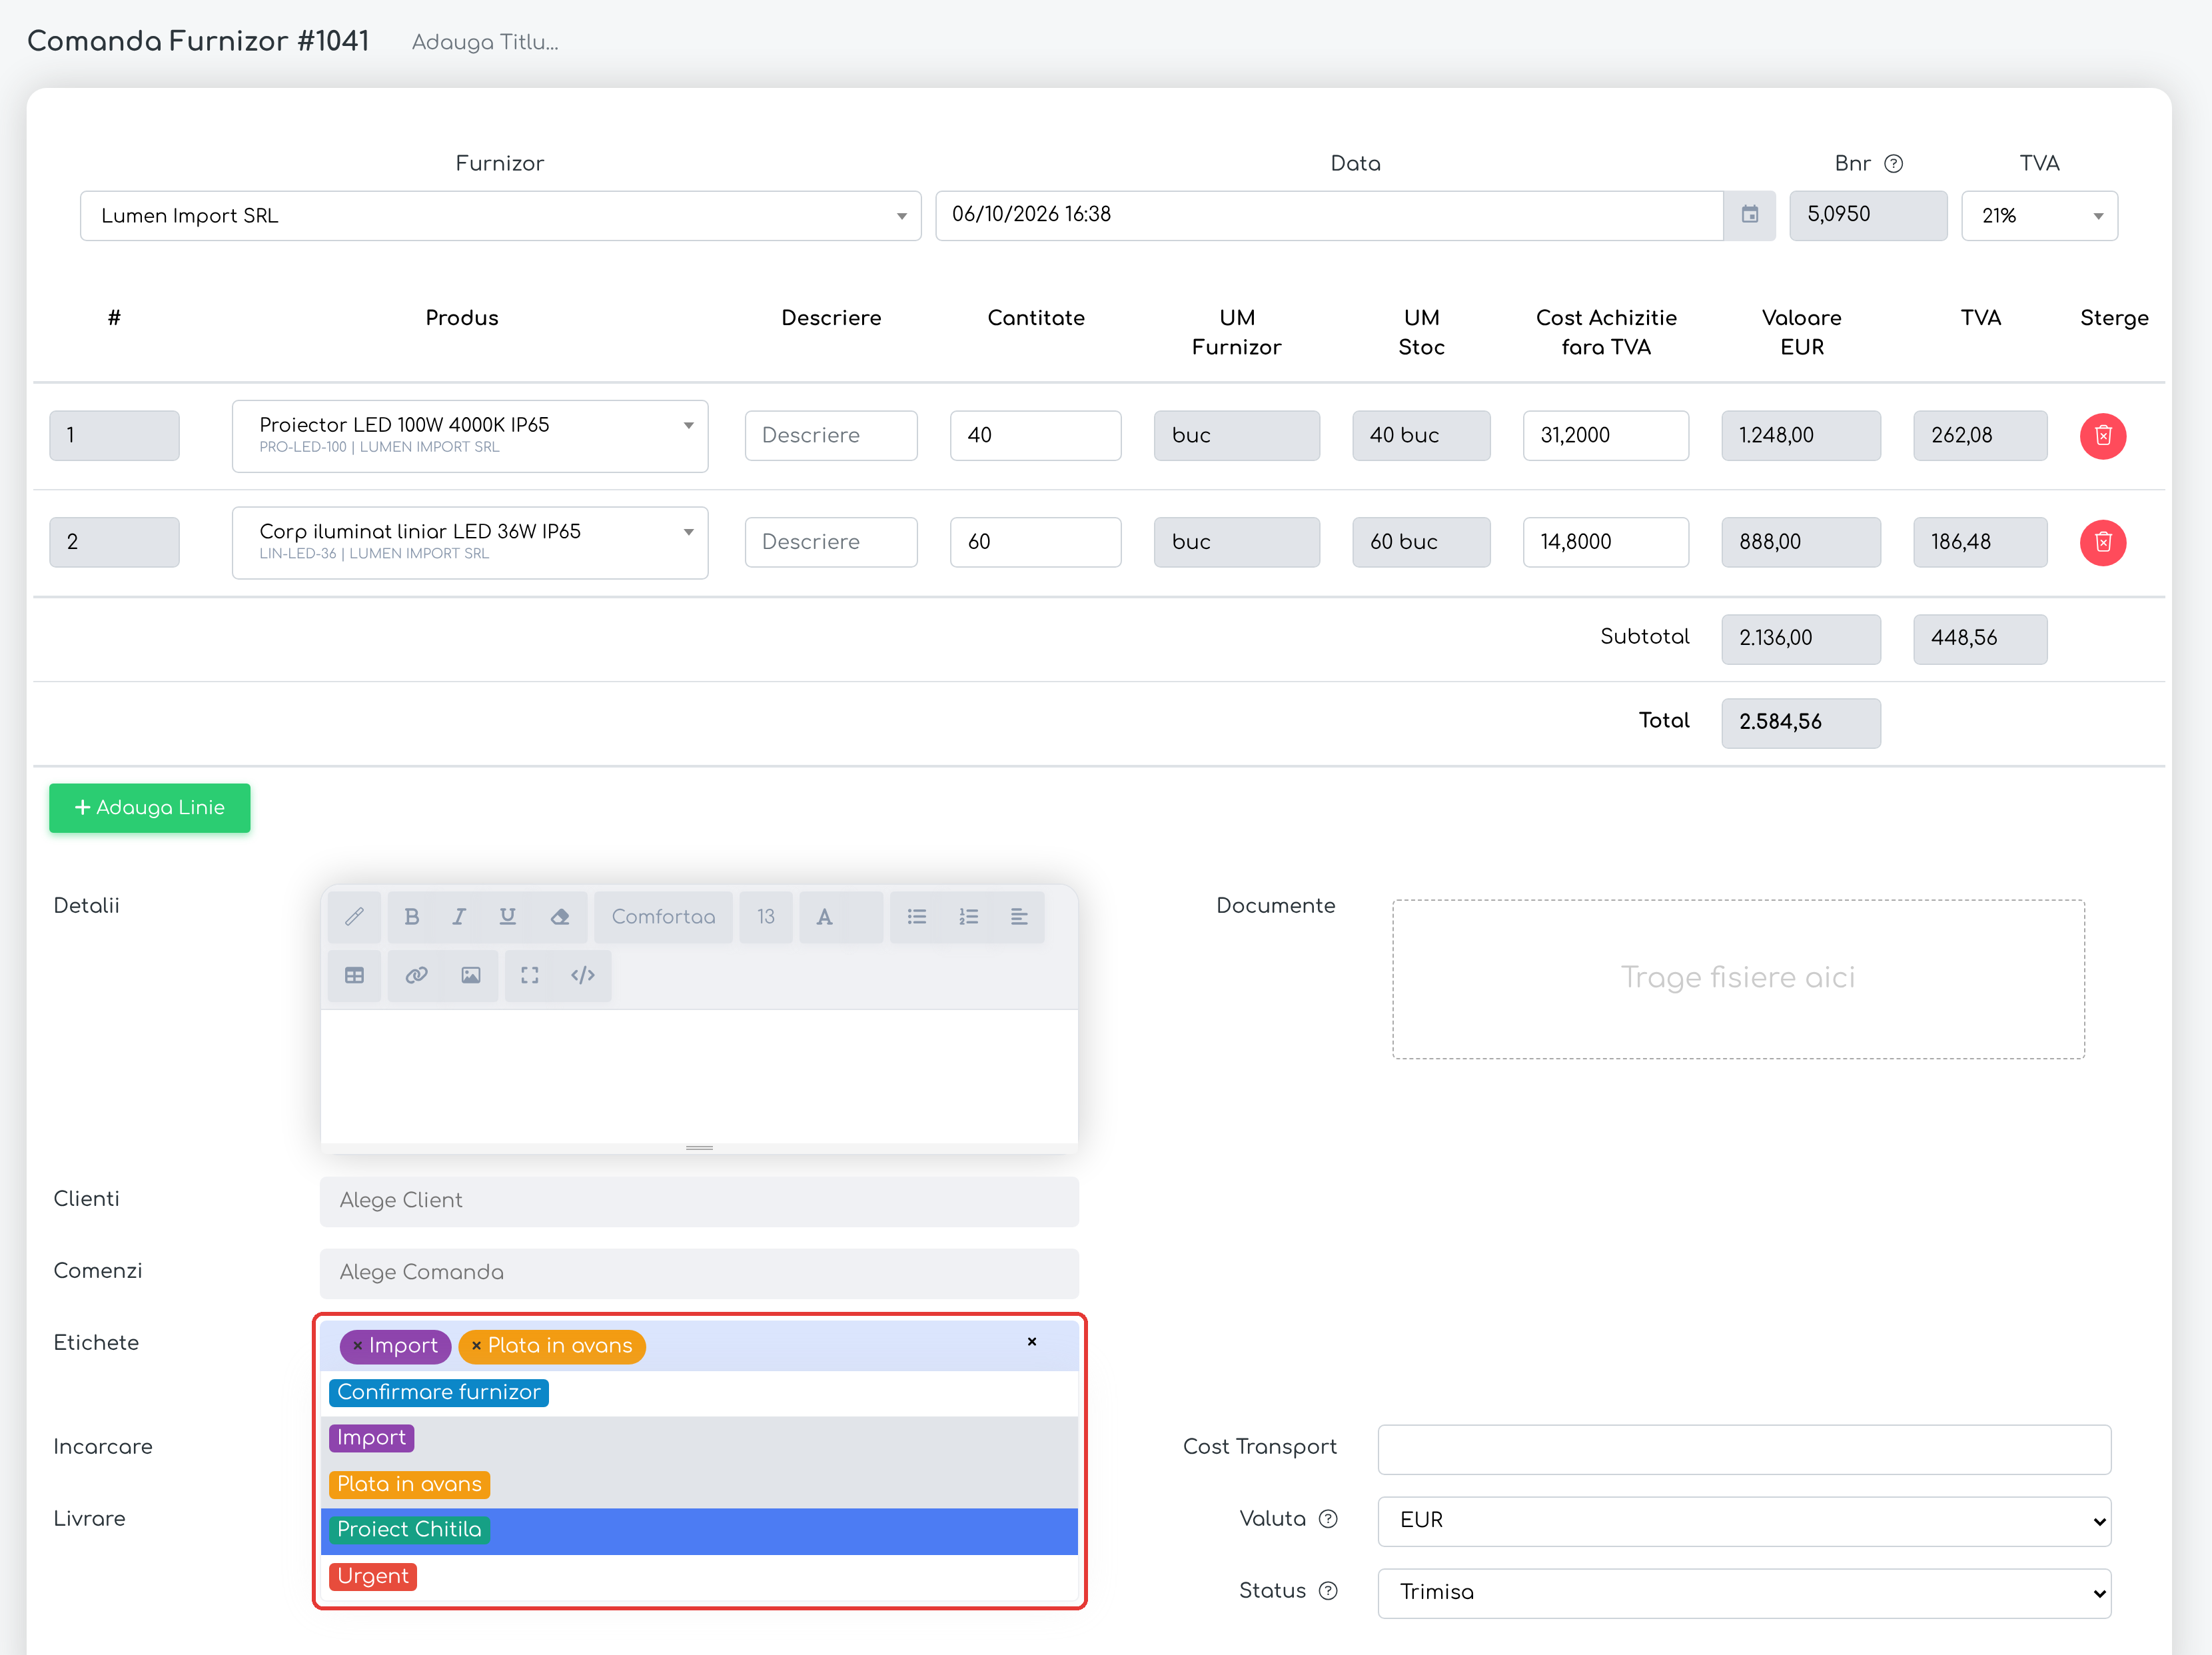This screenshot has height=1655, width=2212.
Task: Choose the Import option in tag list
Action: click(699, 1438)
